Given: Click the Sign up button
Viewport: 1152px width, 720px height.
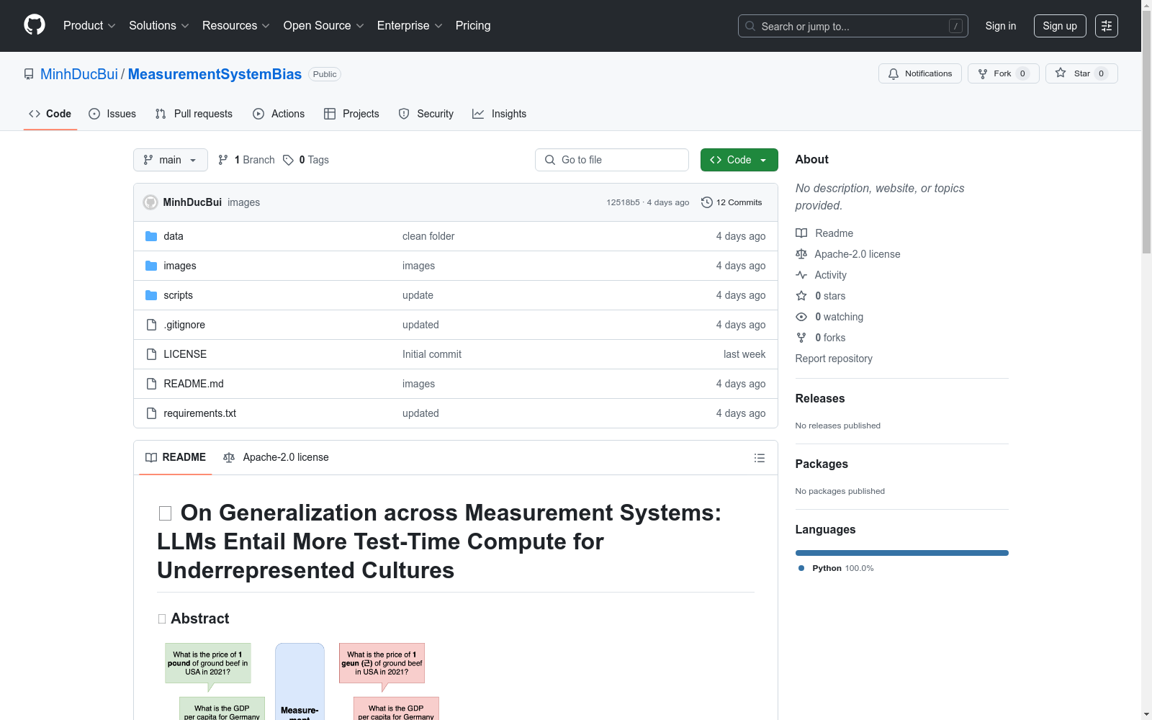Looking at the screenshot, I should 1060,26.
